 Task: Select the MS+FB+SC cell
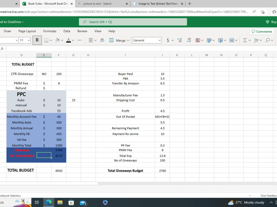tap(162, 117)
